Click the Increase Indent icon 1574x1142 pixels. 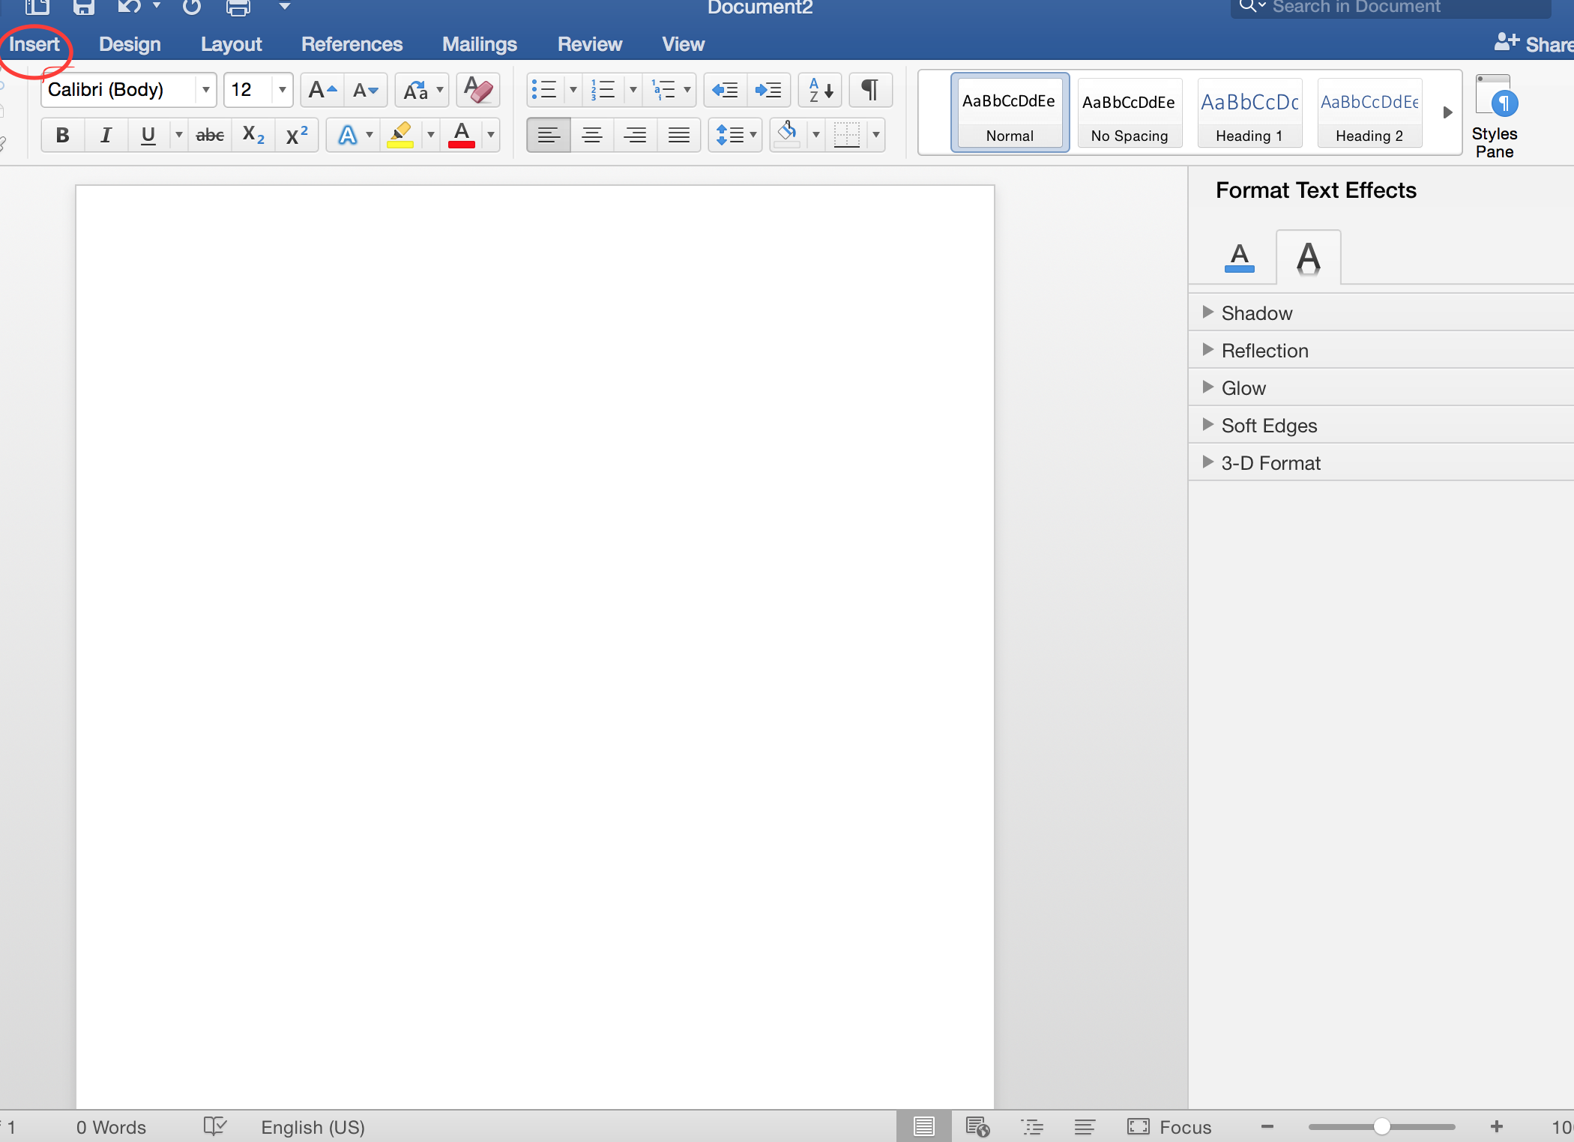[768, 90]
